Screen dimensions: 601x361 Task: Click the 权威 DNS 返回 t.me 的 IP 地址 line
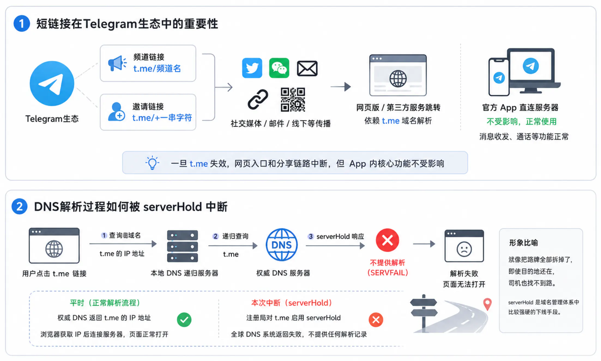click(104, 318)
